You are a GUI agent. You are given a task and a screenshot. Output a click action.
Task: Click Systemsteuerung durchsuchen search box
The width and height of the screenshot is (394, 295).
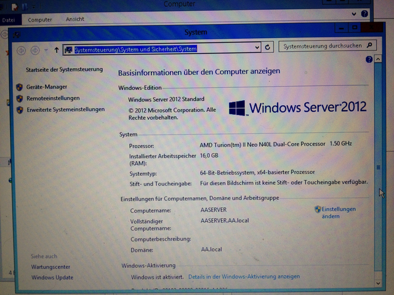[x=327, y=46]
